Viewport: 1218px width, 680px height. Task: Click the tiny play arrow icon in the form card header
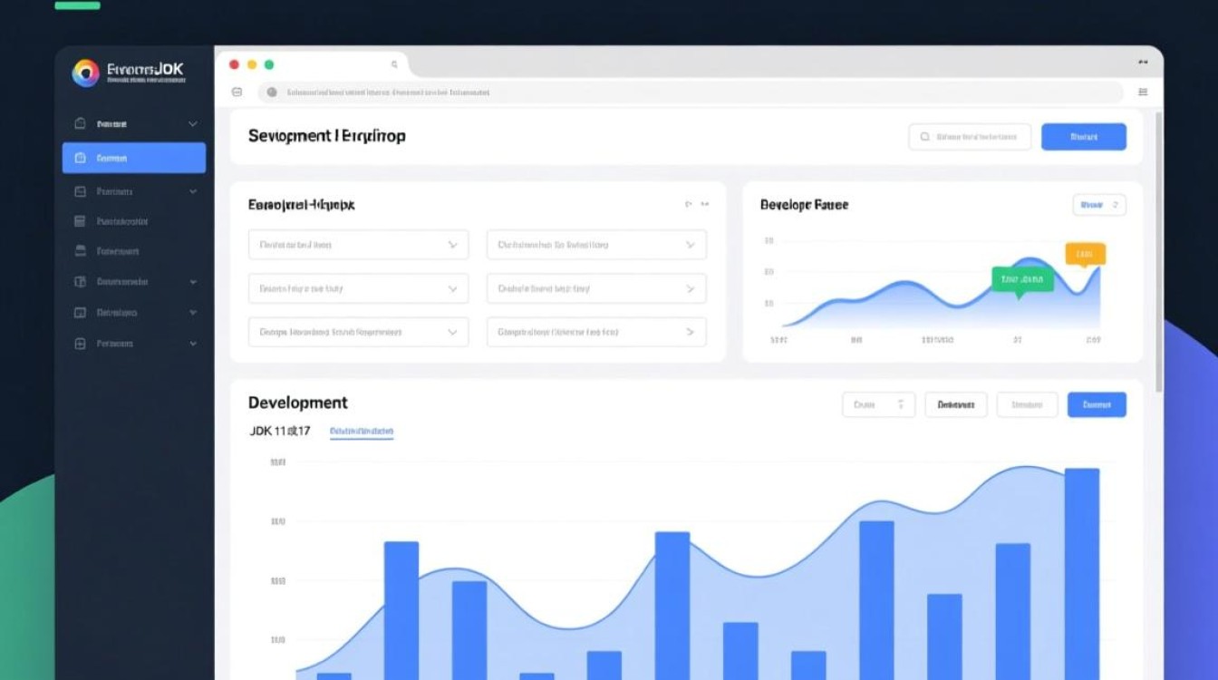coord(689,205)
